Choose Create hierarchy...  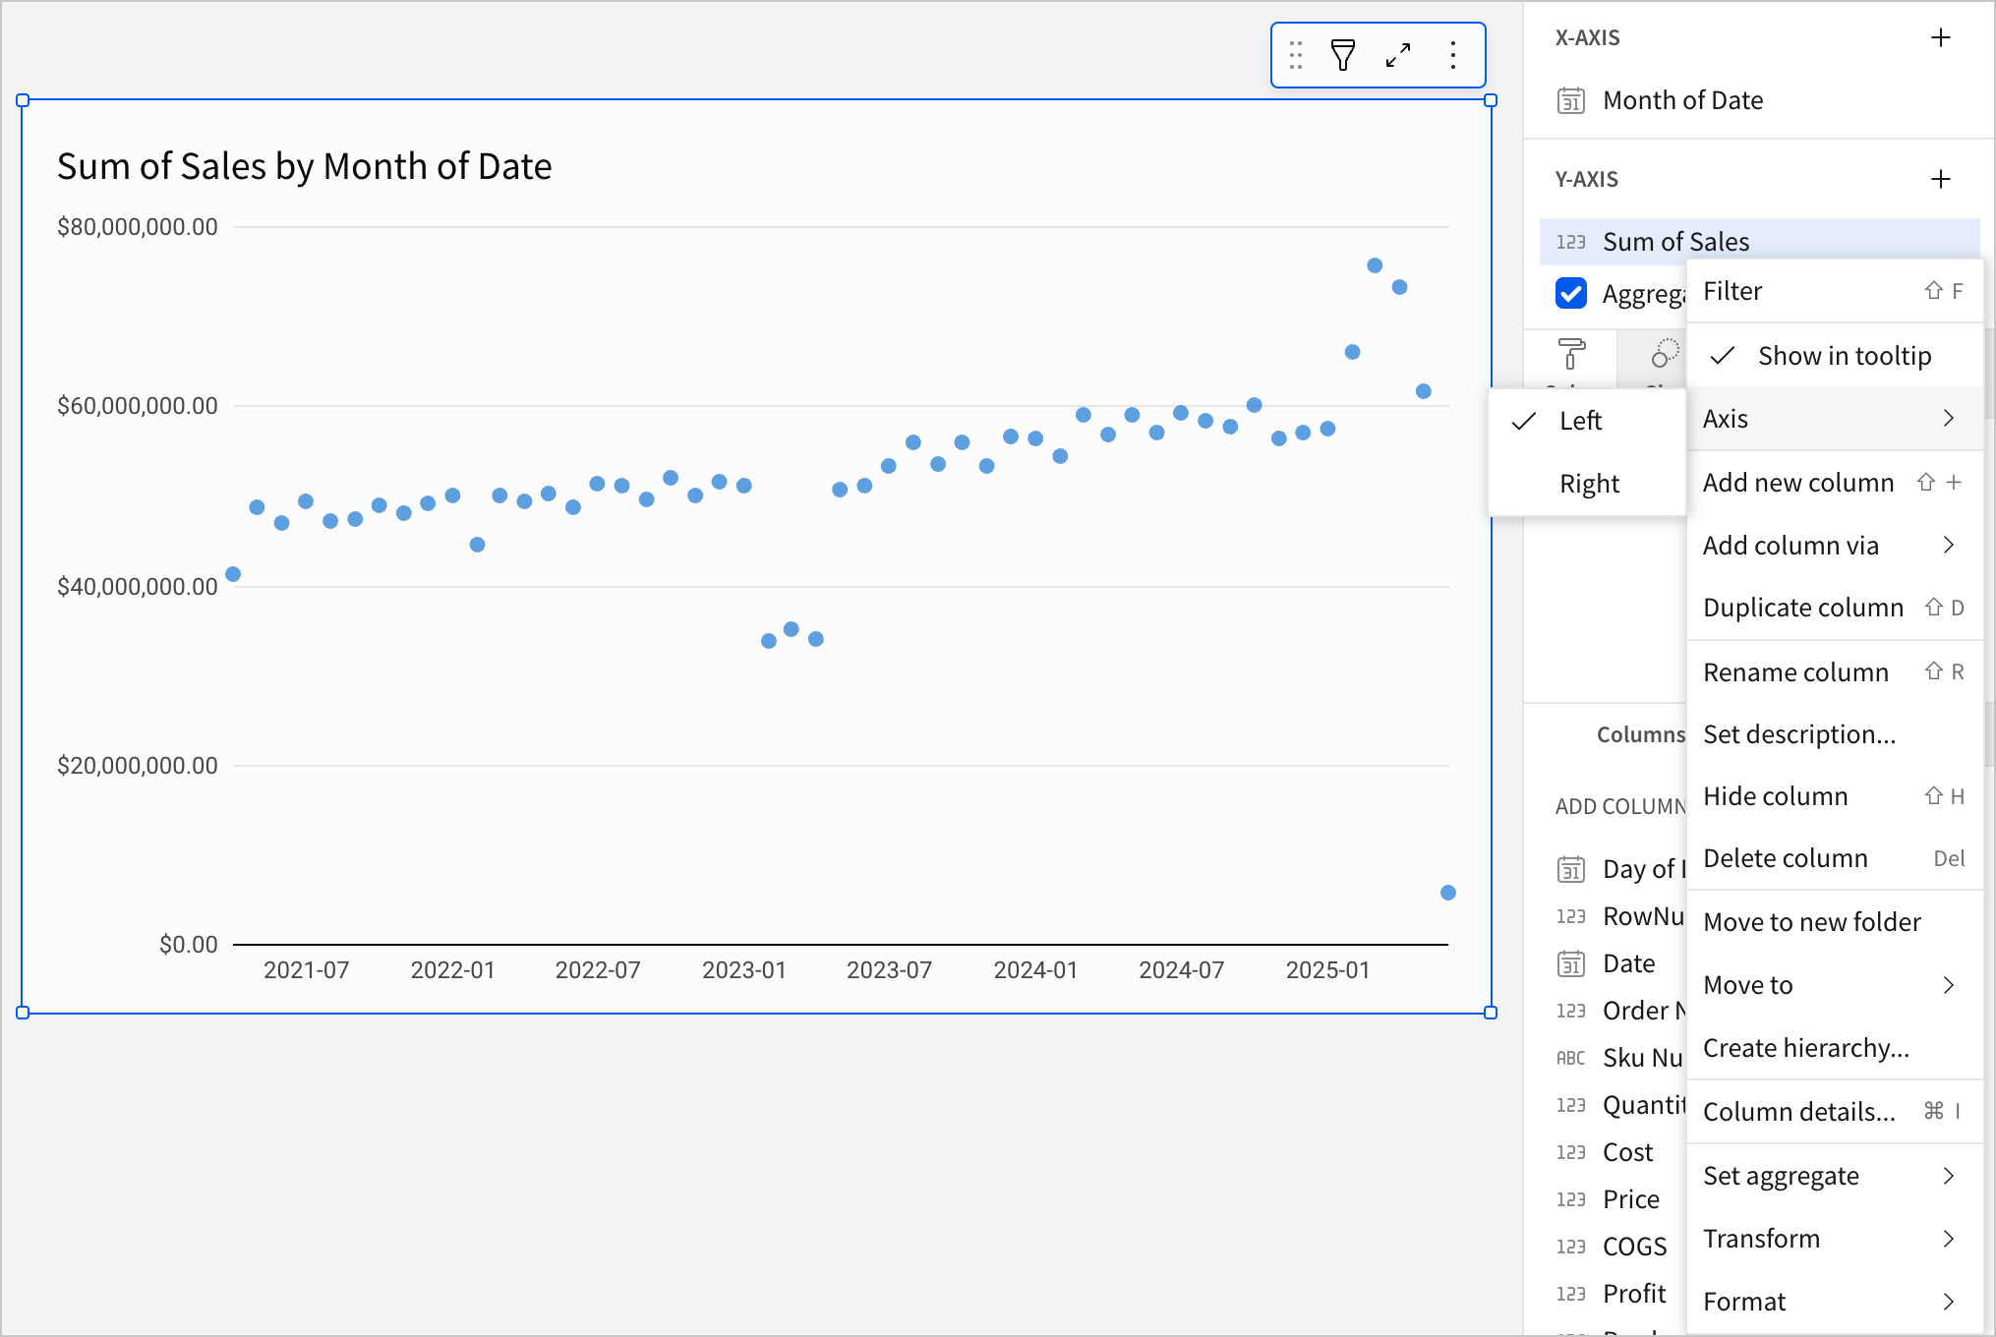tap(1835, 1048)
